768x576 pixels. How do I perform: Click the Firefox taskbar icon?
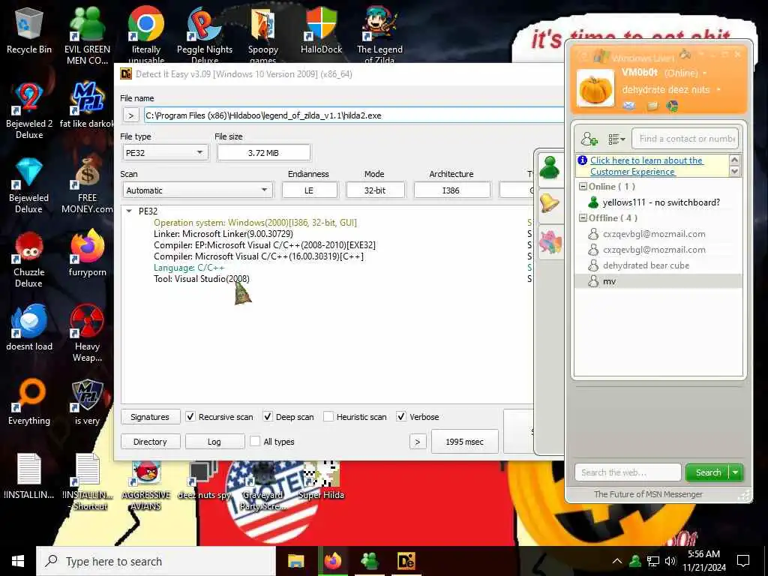[333, 561]
